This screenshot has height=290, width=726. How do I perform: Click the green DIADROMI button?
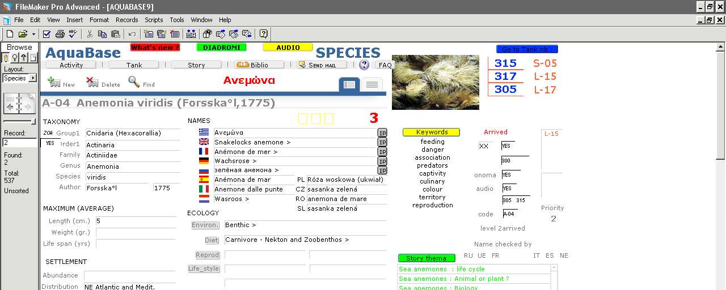pyautogui.click(x=221, y=48)
